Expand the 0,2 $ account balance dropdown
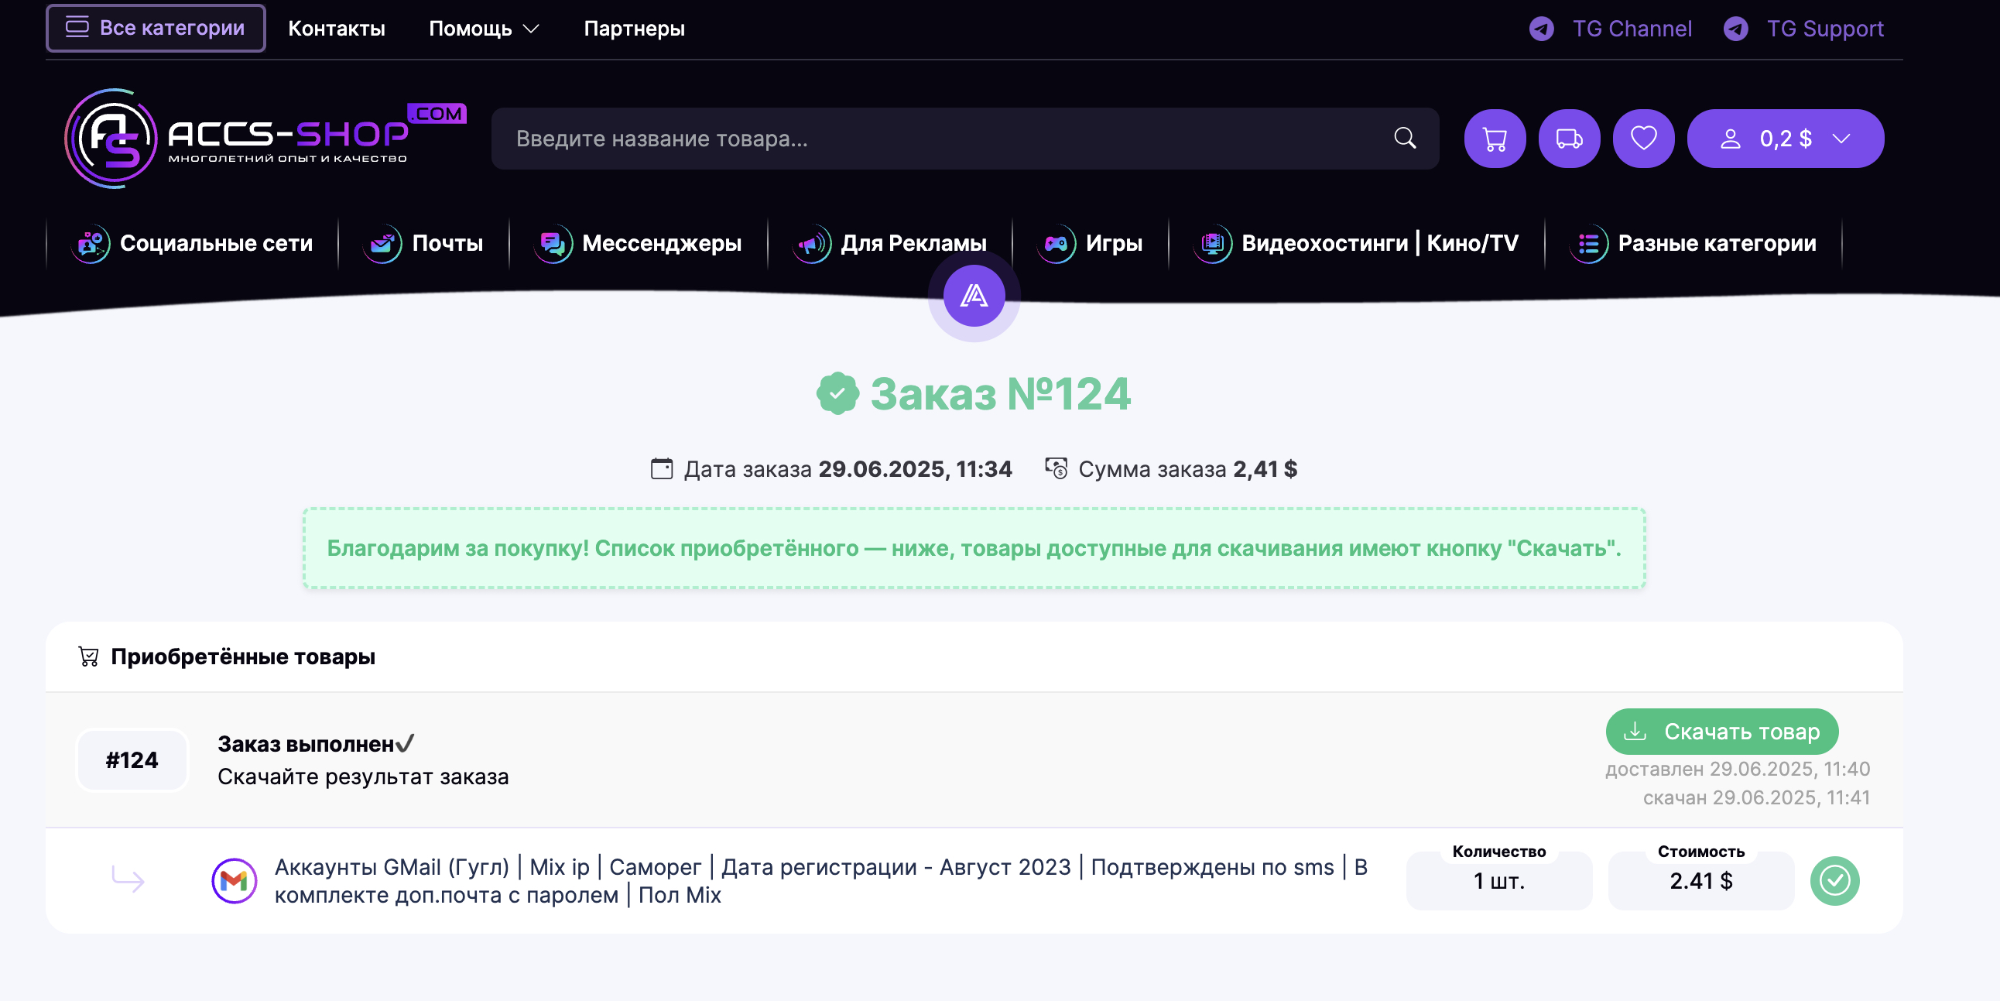Viewport: 2000px width, 1001px height. pos(1785,139)
